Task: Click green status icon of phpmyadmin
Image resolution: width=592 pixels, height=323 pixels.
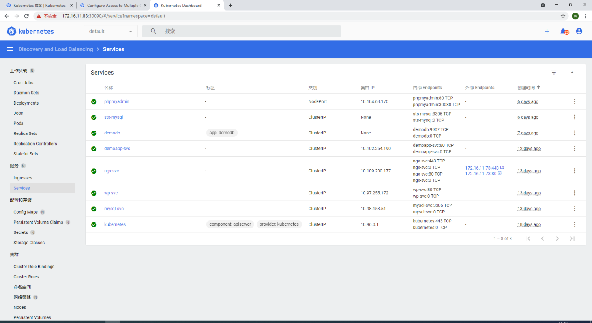Action: click(94, 101)
